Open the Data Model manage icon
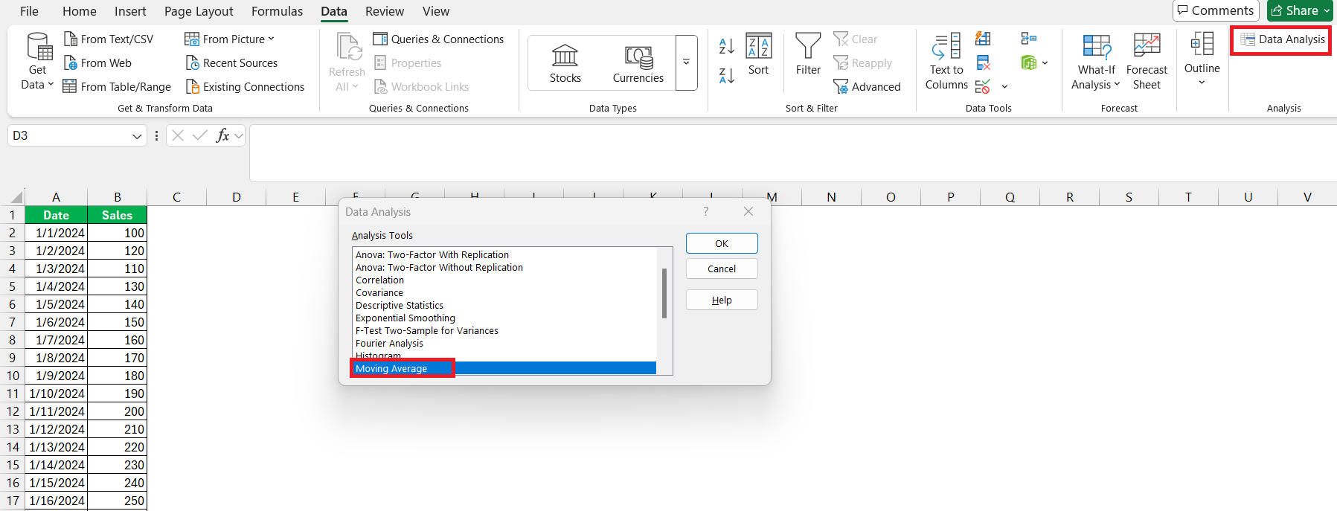Image resolution: width=1337 pixels, height=511 pixels. click(1029, 62)
